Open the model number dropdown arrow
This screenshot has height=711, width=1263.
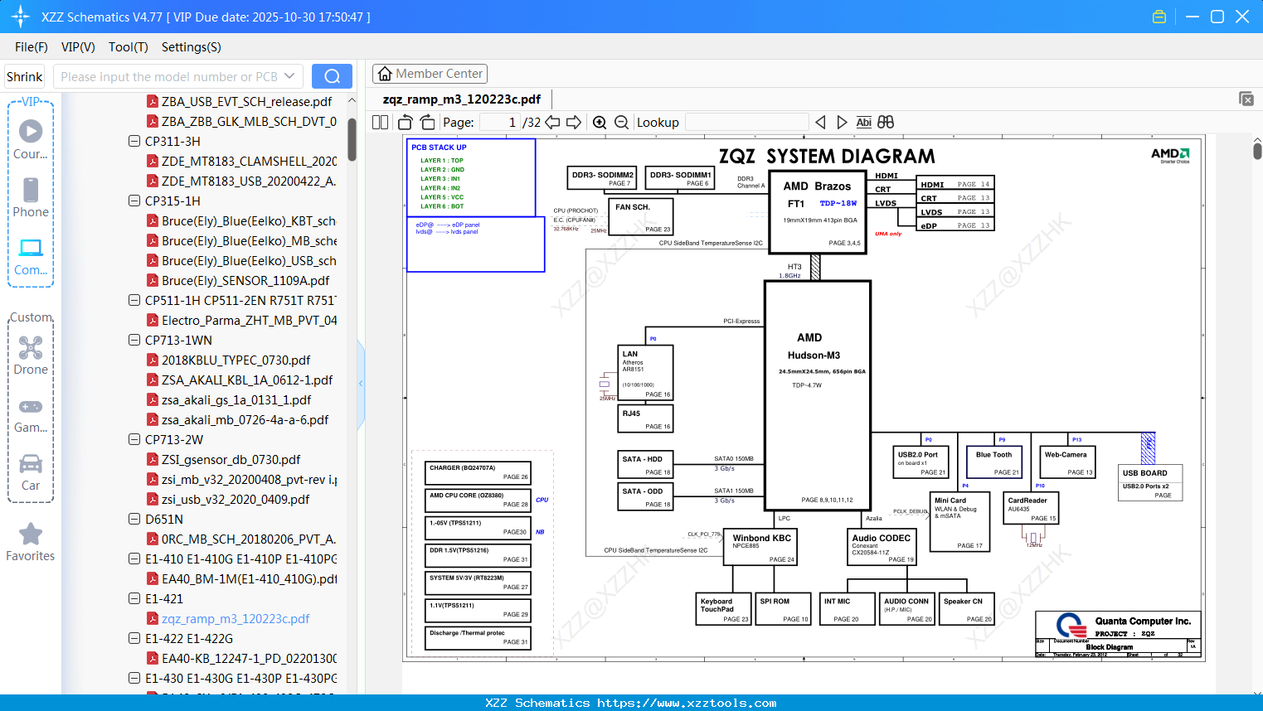289,76
